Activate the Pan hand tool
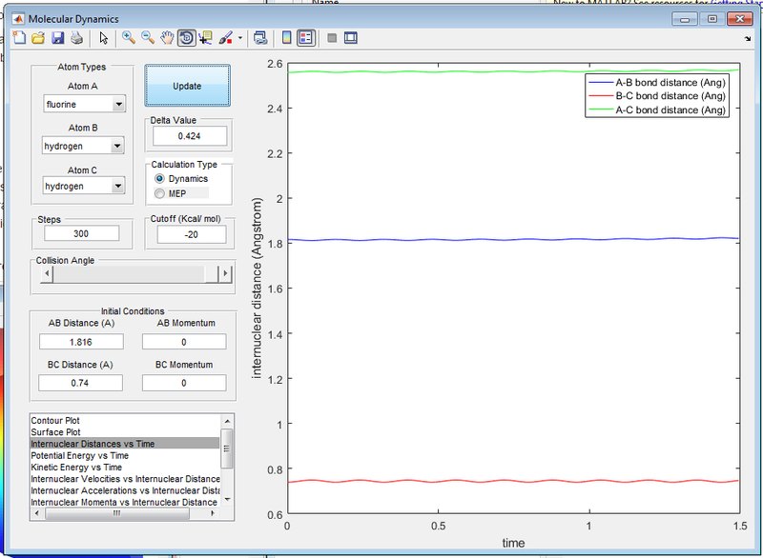763x558 pixels. (x=167, y=39)
